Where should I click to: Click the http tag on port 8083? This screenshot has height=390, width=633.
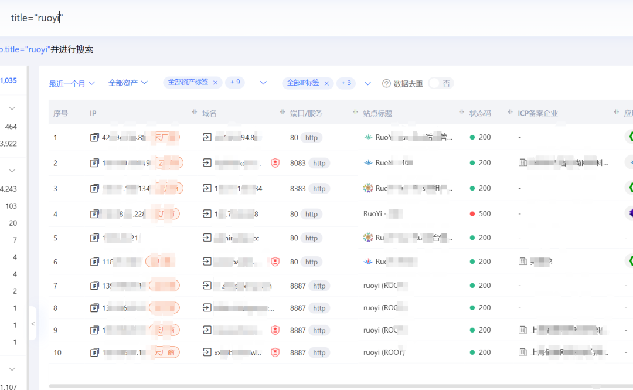[x=319, y=163]
